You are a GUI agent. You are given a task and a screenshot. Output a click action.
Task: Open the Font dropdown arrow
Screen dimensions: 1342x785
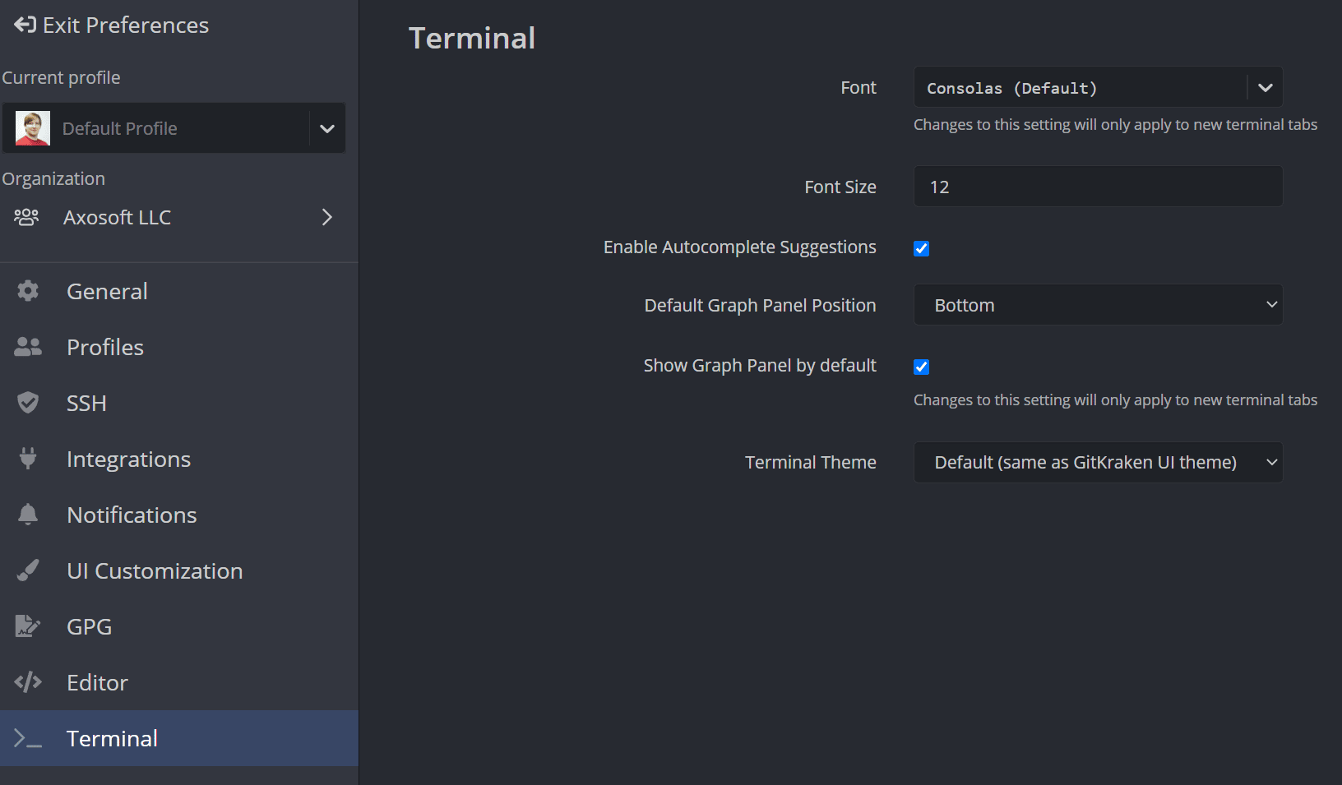click(1265, 87)
